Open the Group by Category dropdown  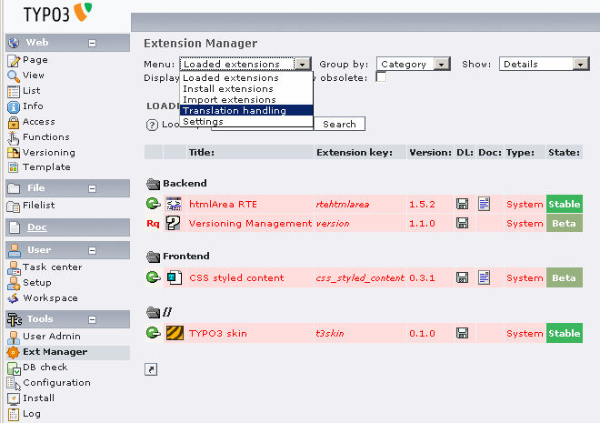(414, 65)
